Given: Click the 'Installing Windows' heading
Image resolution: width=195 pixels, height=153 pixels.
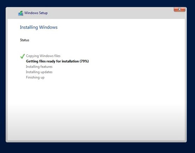Looking at the screenshot, I should [x=39, y=27].
